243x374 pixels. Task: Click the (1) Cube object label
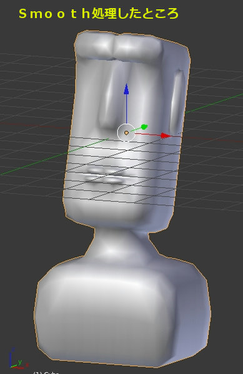pos(46,373)
